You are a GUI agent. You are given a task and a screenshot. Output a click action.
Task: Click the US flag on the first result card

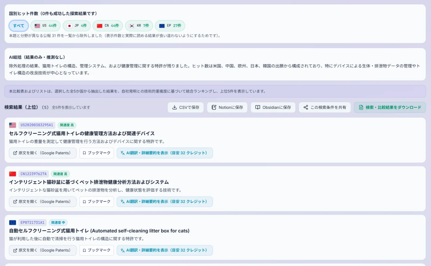coord(13,125)
